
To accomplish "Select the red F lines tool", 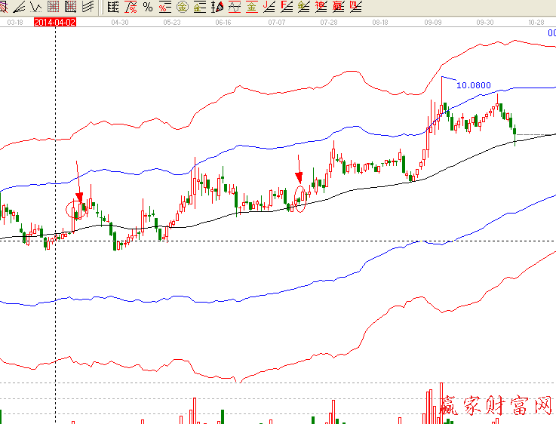I will 287,8.
